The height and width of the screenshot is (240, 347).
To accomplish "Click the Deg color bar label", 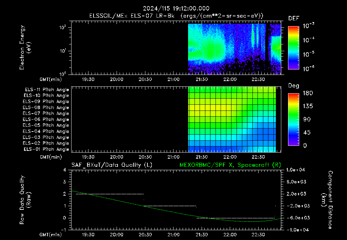I will click(x=293, y=86).
